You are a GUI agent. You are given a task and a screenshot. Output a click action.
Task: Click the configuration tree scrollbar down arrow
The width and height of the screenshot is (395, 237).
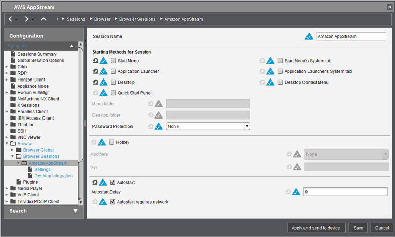(80, 202)
